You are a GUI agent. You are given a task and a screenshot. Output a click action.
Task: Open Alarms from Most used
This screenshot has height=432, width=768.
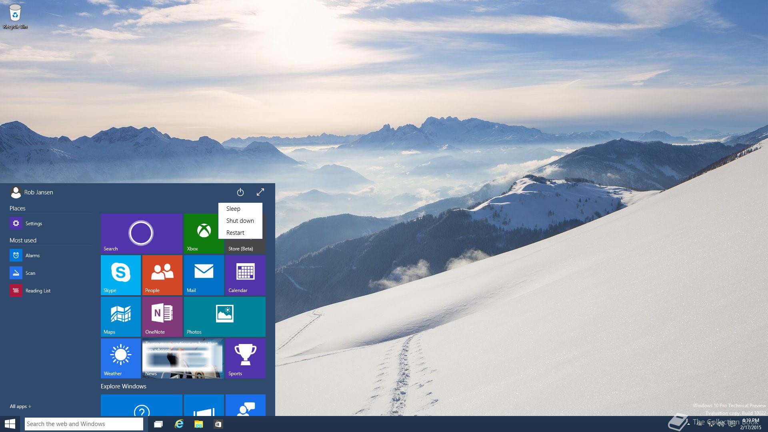50,255
